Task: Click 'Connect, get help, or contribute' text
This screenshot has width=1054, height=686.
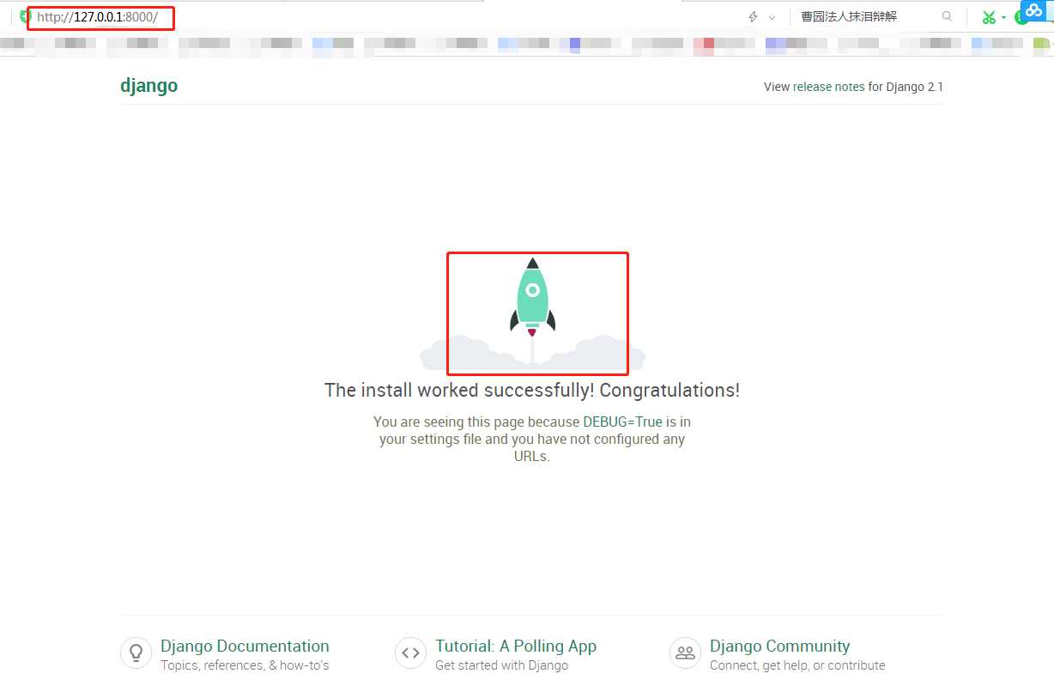Action: tap(797, 665)
